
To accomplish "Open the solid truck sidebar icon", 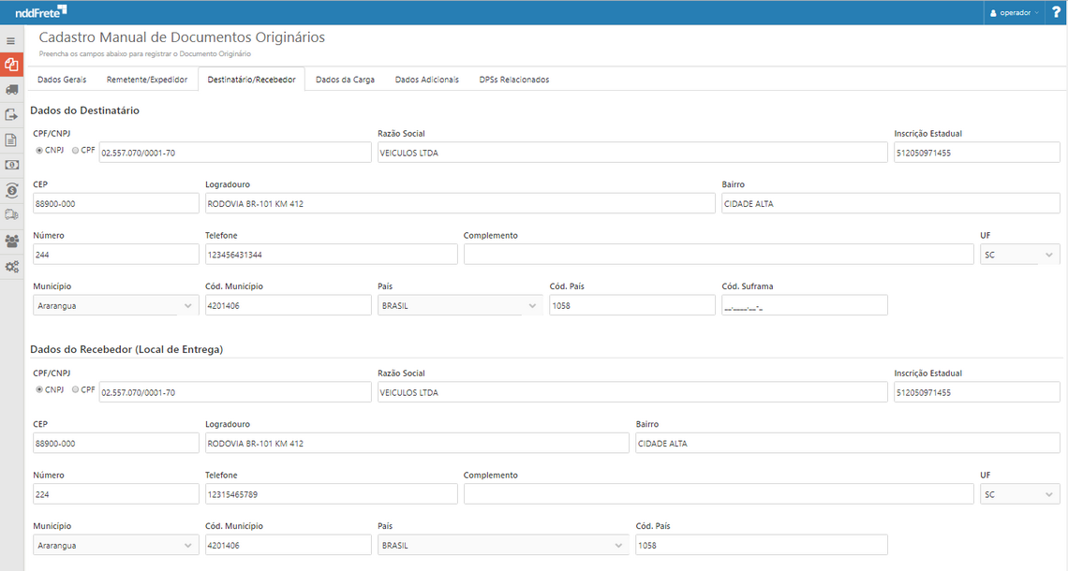I will (11, 90).
